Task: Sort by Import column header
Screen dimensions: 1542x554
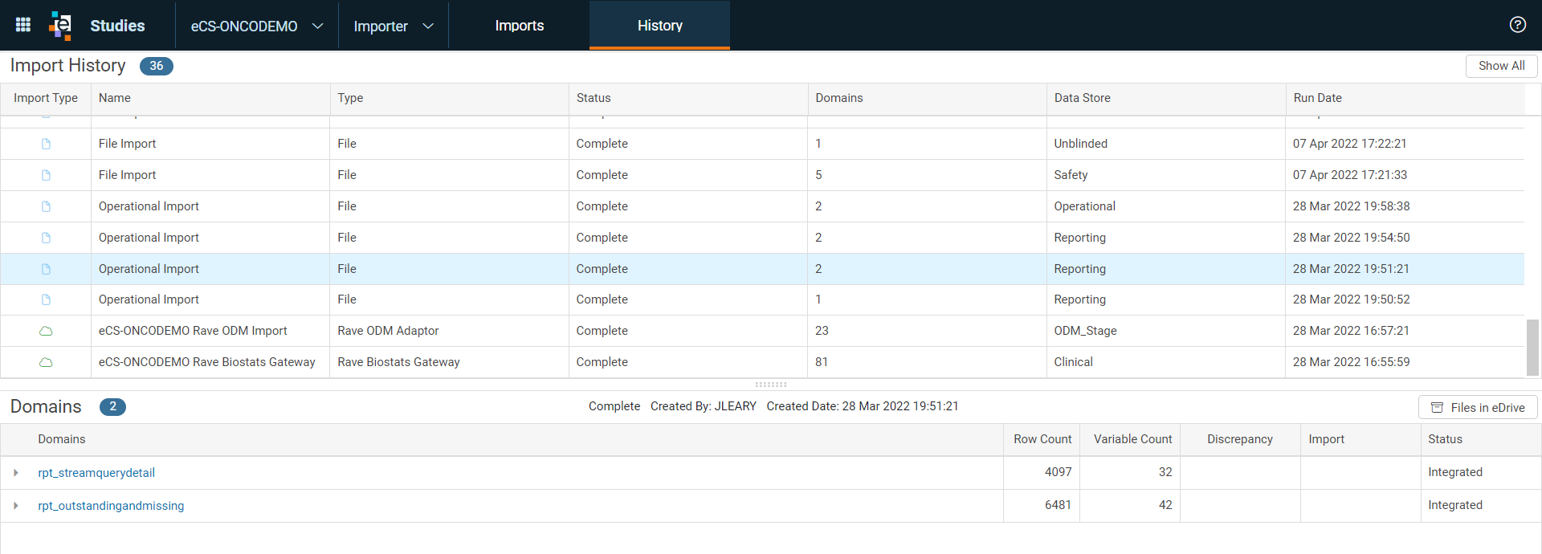Action: coord(1360,439)
